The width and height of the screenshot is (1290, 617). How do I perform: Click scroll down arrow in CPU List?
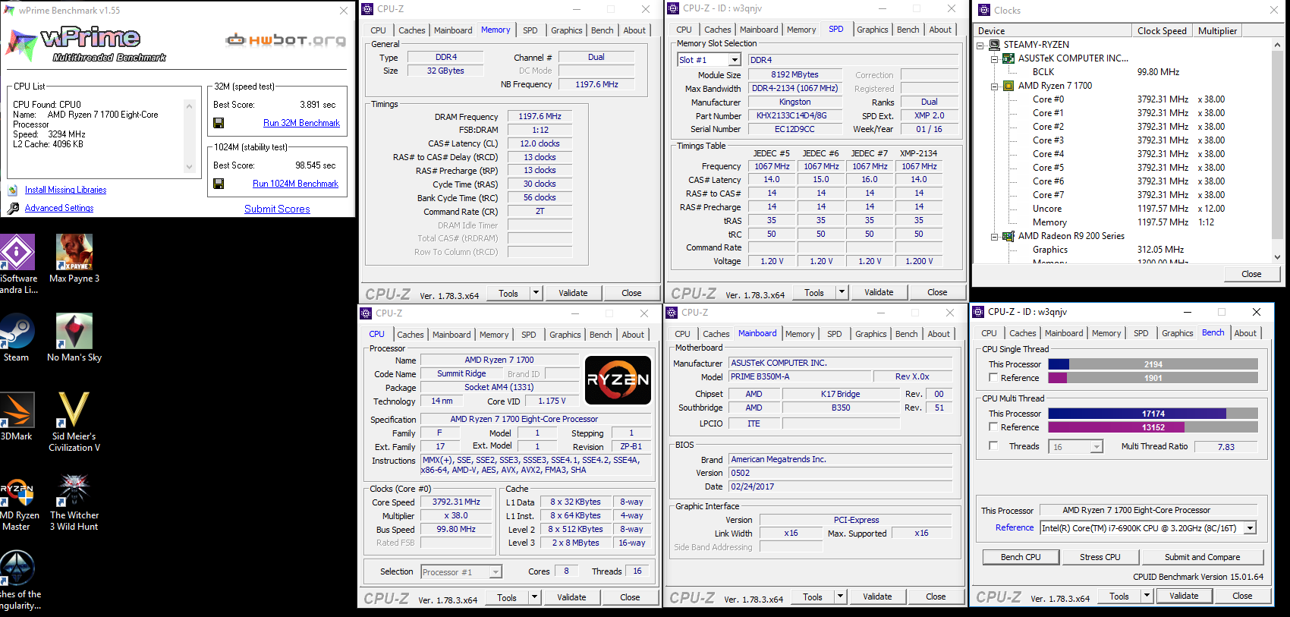coord(189,167)
